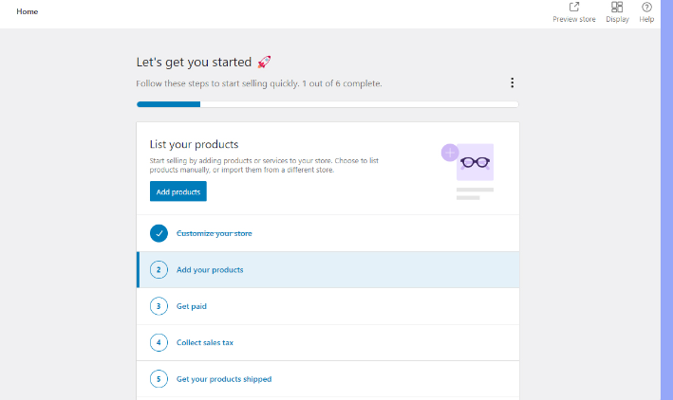Open the Add your products task
Viewport: 673px width, 400px height.
point(210,269)
